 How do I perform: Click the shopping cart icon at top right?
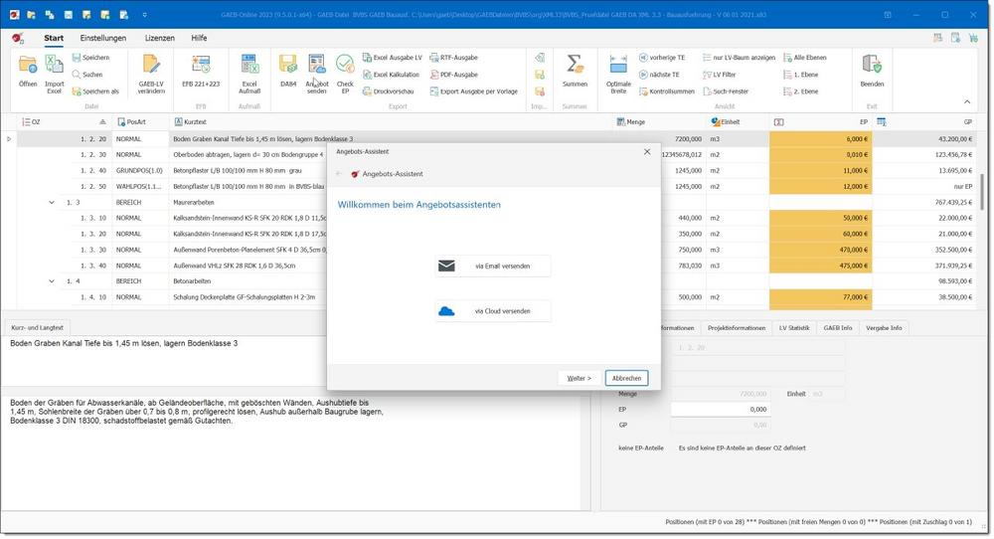click(x=973, y=38)
